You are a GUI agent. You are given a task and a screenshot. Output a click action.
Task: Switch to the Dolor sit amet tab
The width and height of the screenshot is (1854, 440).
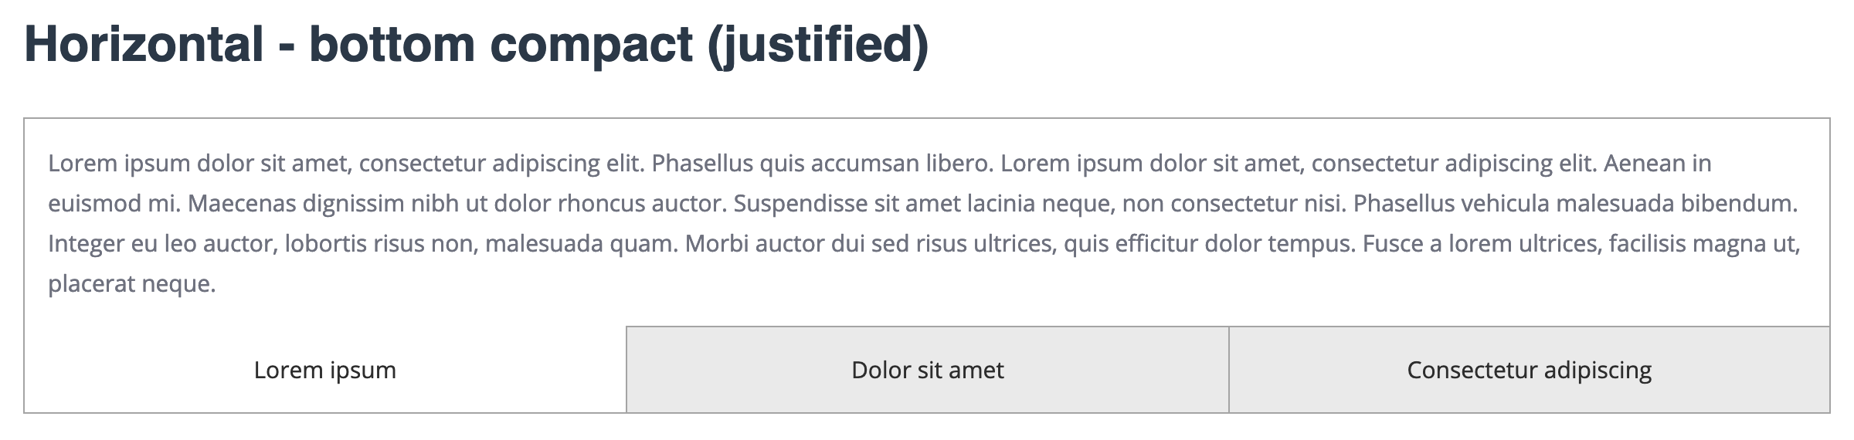tap(927, 371)
